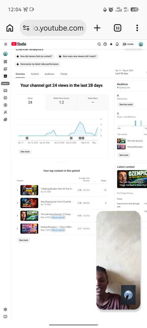Viewport: 147px width, 328px height.
Task: Open the 'Last 28 days' date range dropdown
Action: pyautogui.click(x=131, y=72)
